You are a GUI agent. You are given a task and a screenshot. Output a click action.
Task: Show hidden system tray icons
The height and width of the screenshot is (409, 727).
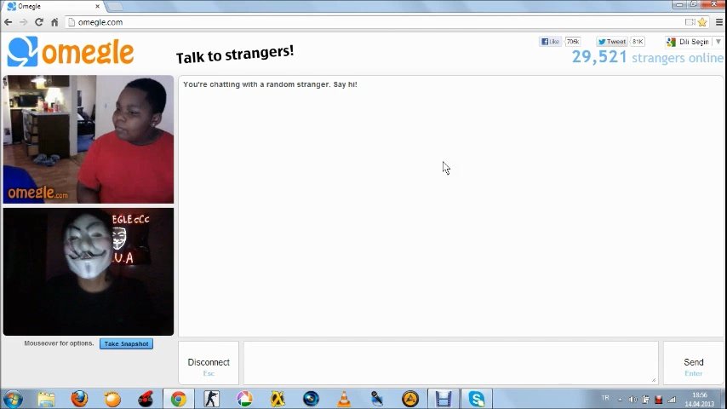click(620, 400)
